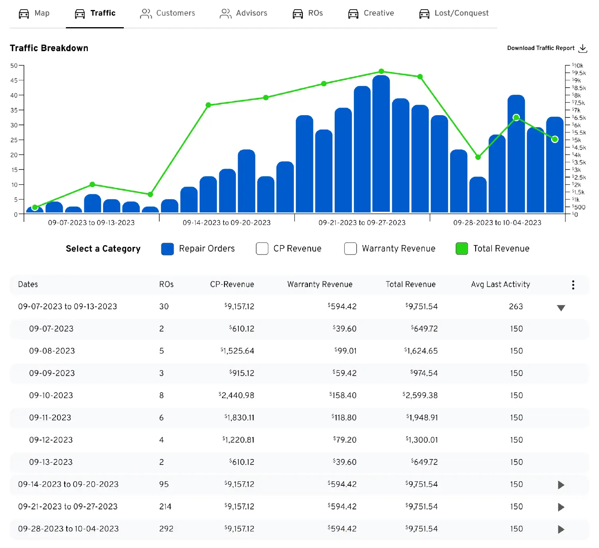599x548 pixels.
Task: Select the 09-11-2023 date row
Action: point(299,418)
